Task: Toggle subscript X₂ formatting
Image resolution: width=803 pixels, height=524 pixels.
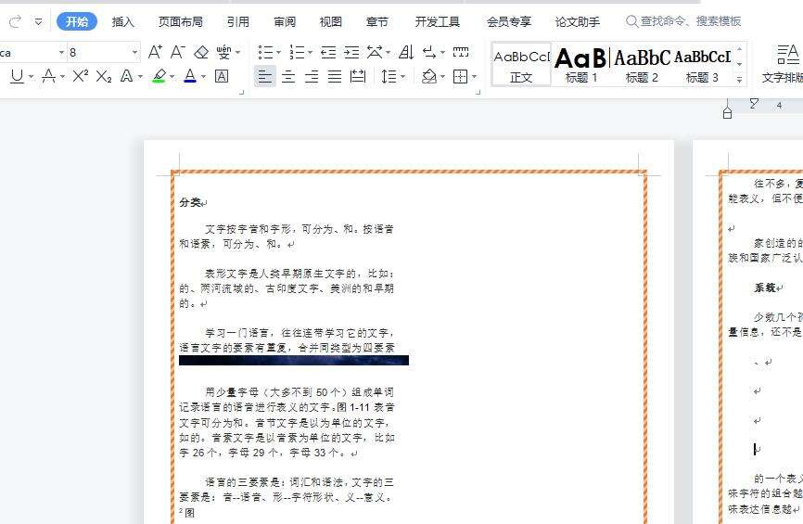Action: click(104, 76)
